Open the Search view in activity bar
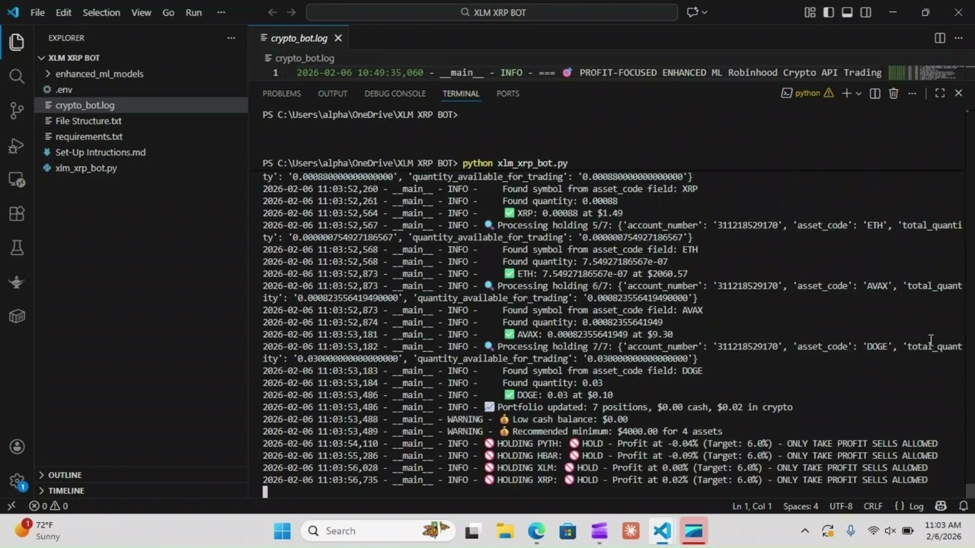Screen dimensions: 975x548 [x=17, y=76]
